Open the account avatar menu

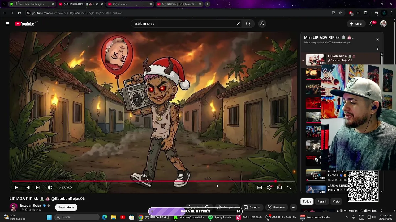pyautogui.click(x=383, y=24)
